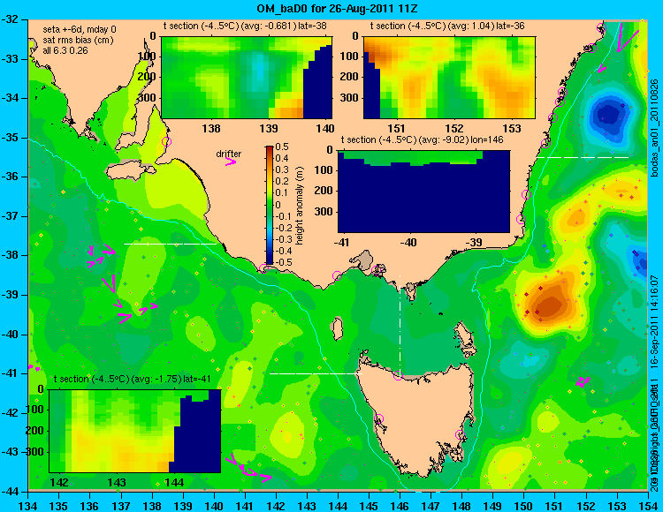Click the section title ending 'lon=146'

click(x=423, y=139)
